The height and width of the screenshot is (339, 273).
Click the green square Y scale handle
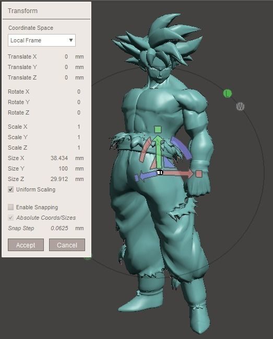point(158,130)
